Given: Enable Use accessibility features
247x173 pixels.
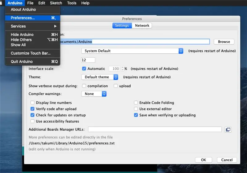Looking at the screenshot, I should [32, 121].
